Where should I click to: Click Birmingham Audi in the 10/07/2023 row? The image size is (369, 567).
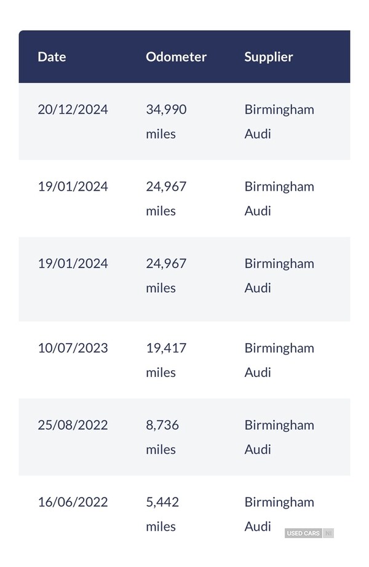[279, 360]
